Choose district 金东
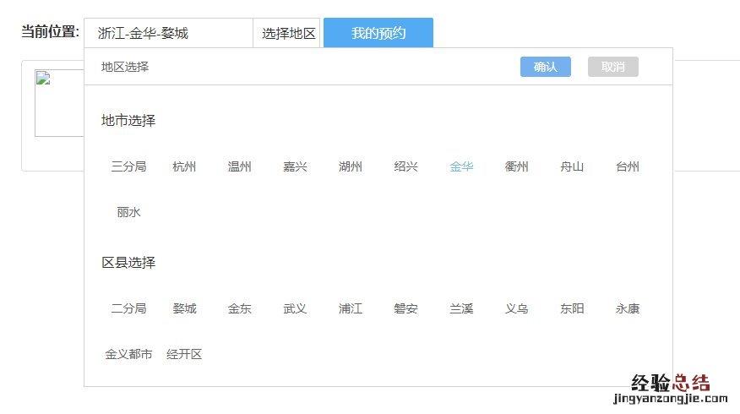This screenshot has width=740, height=414. click(x=239, y=308)
